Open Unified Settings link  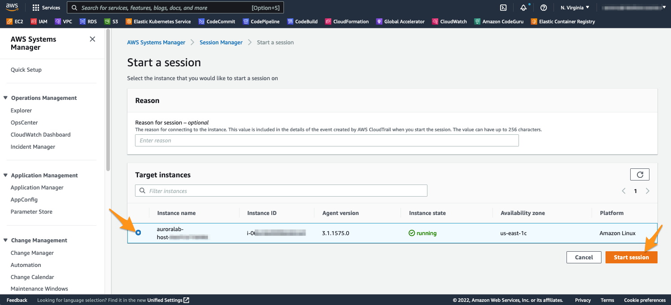(168, 300)
